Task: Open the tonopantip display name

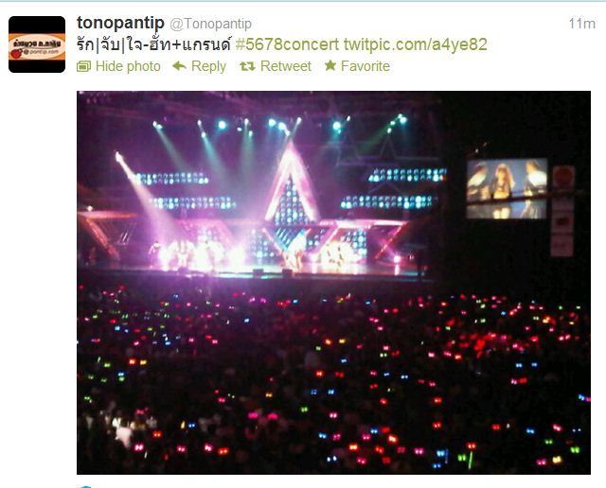Action: [120, 23]
